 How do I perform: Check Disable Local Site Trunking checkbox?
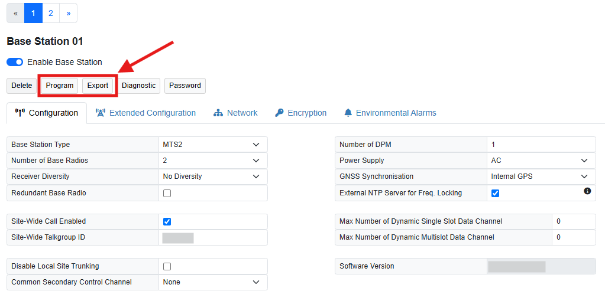coord(167,266)
